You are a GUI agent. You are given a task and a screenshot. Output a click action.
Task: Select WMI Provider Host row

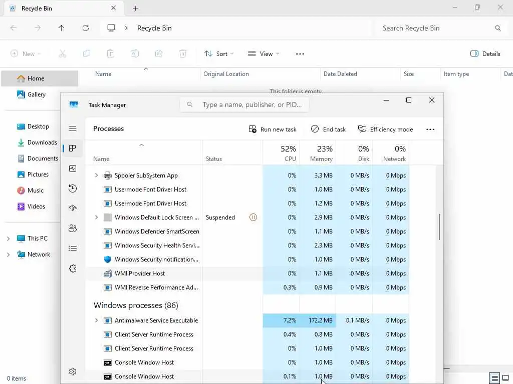tap(247, 273)
